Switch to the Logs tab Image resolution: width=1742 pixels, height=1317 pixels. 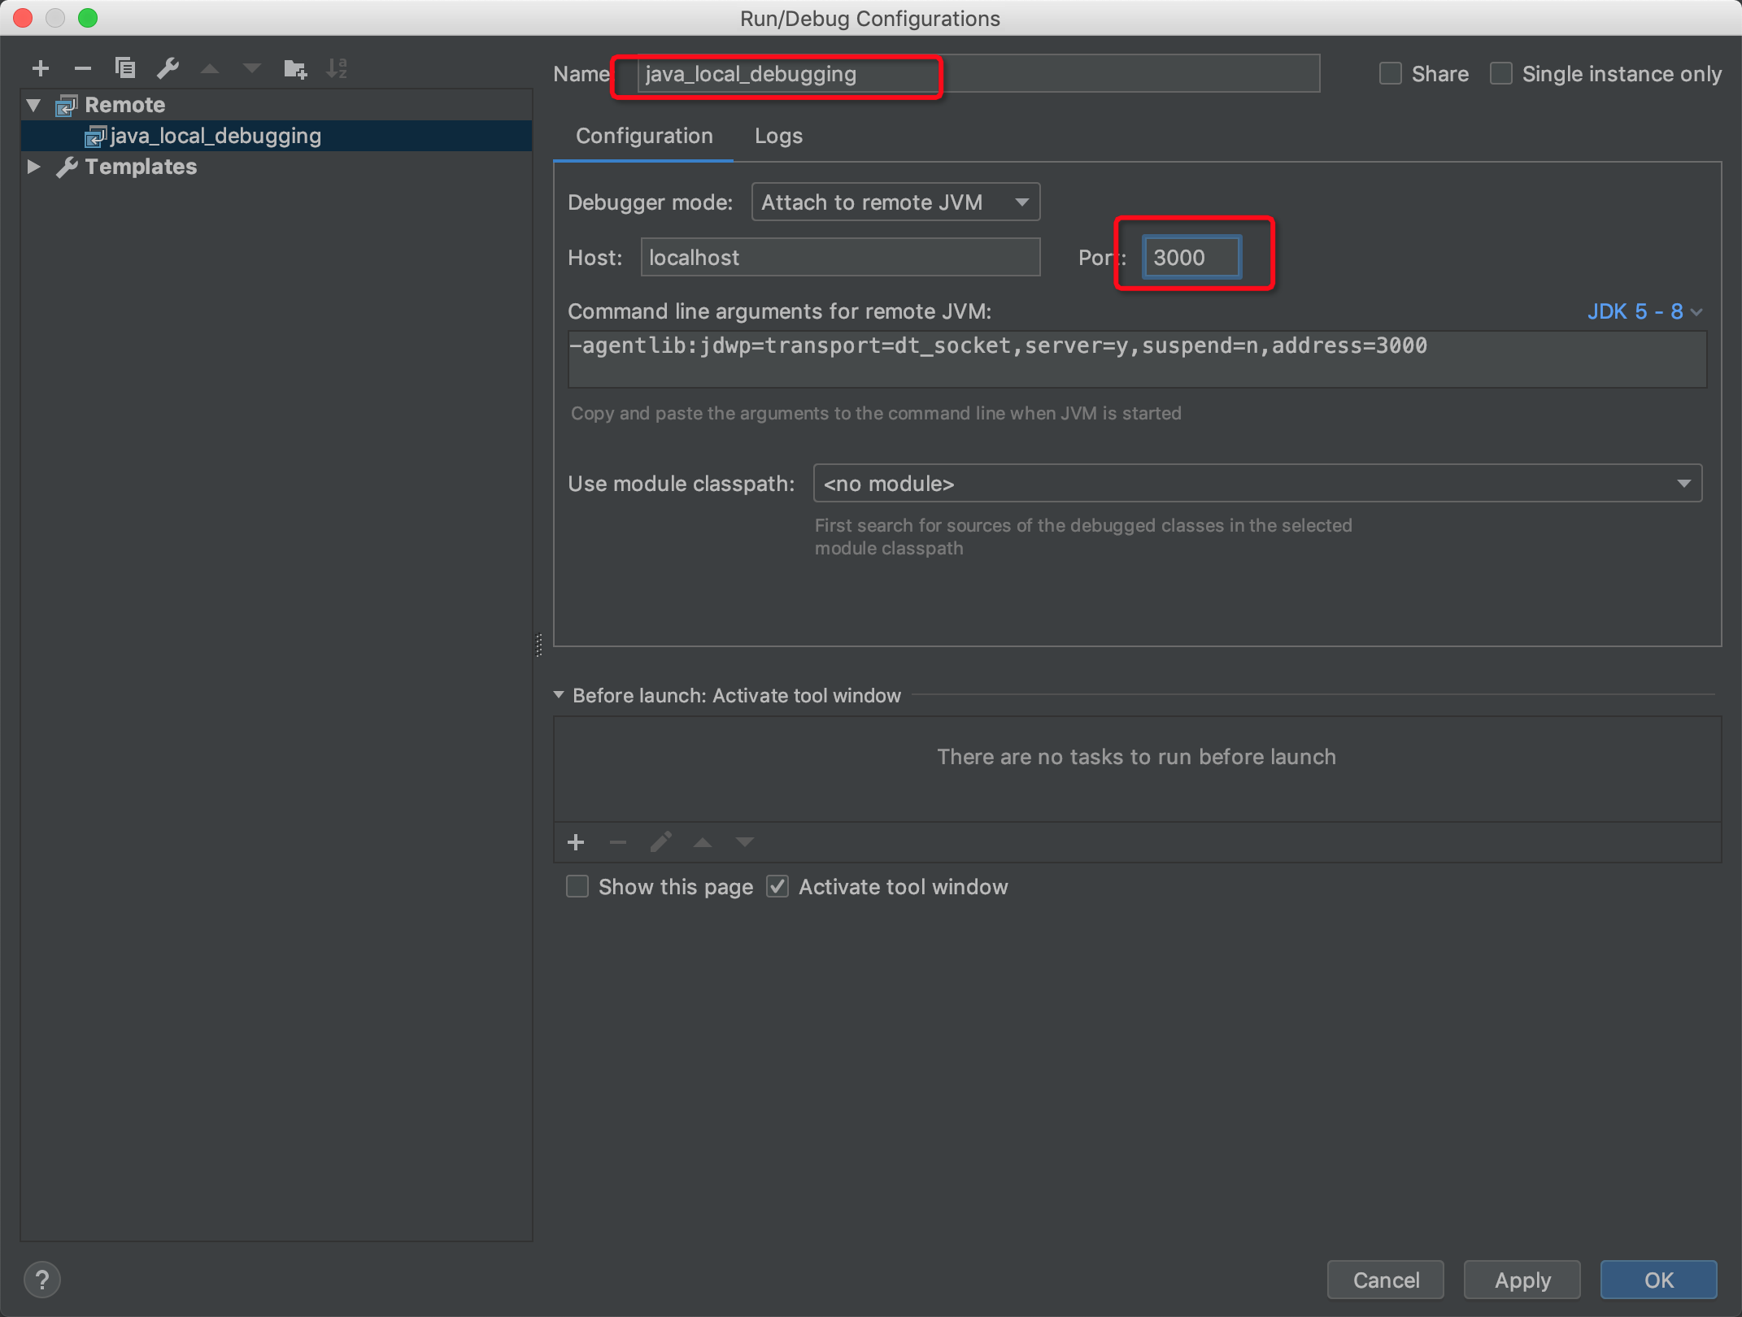point(778,136)
